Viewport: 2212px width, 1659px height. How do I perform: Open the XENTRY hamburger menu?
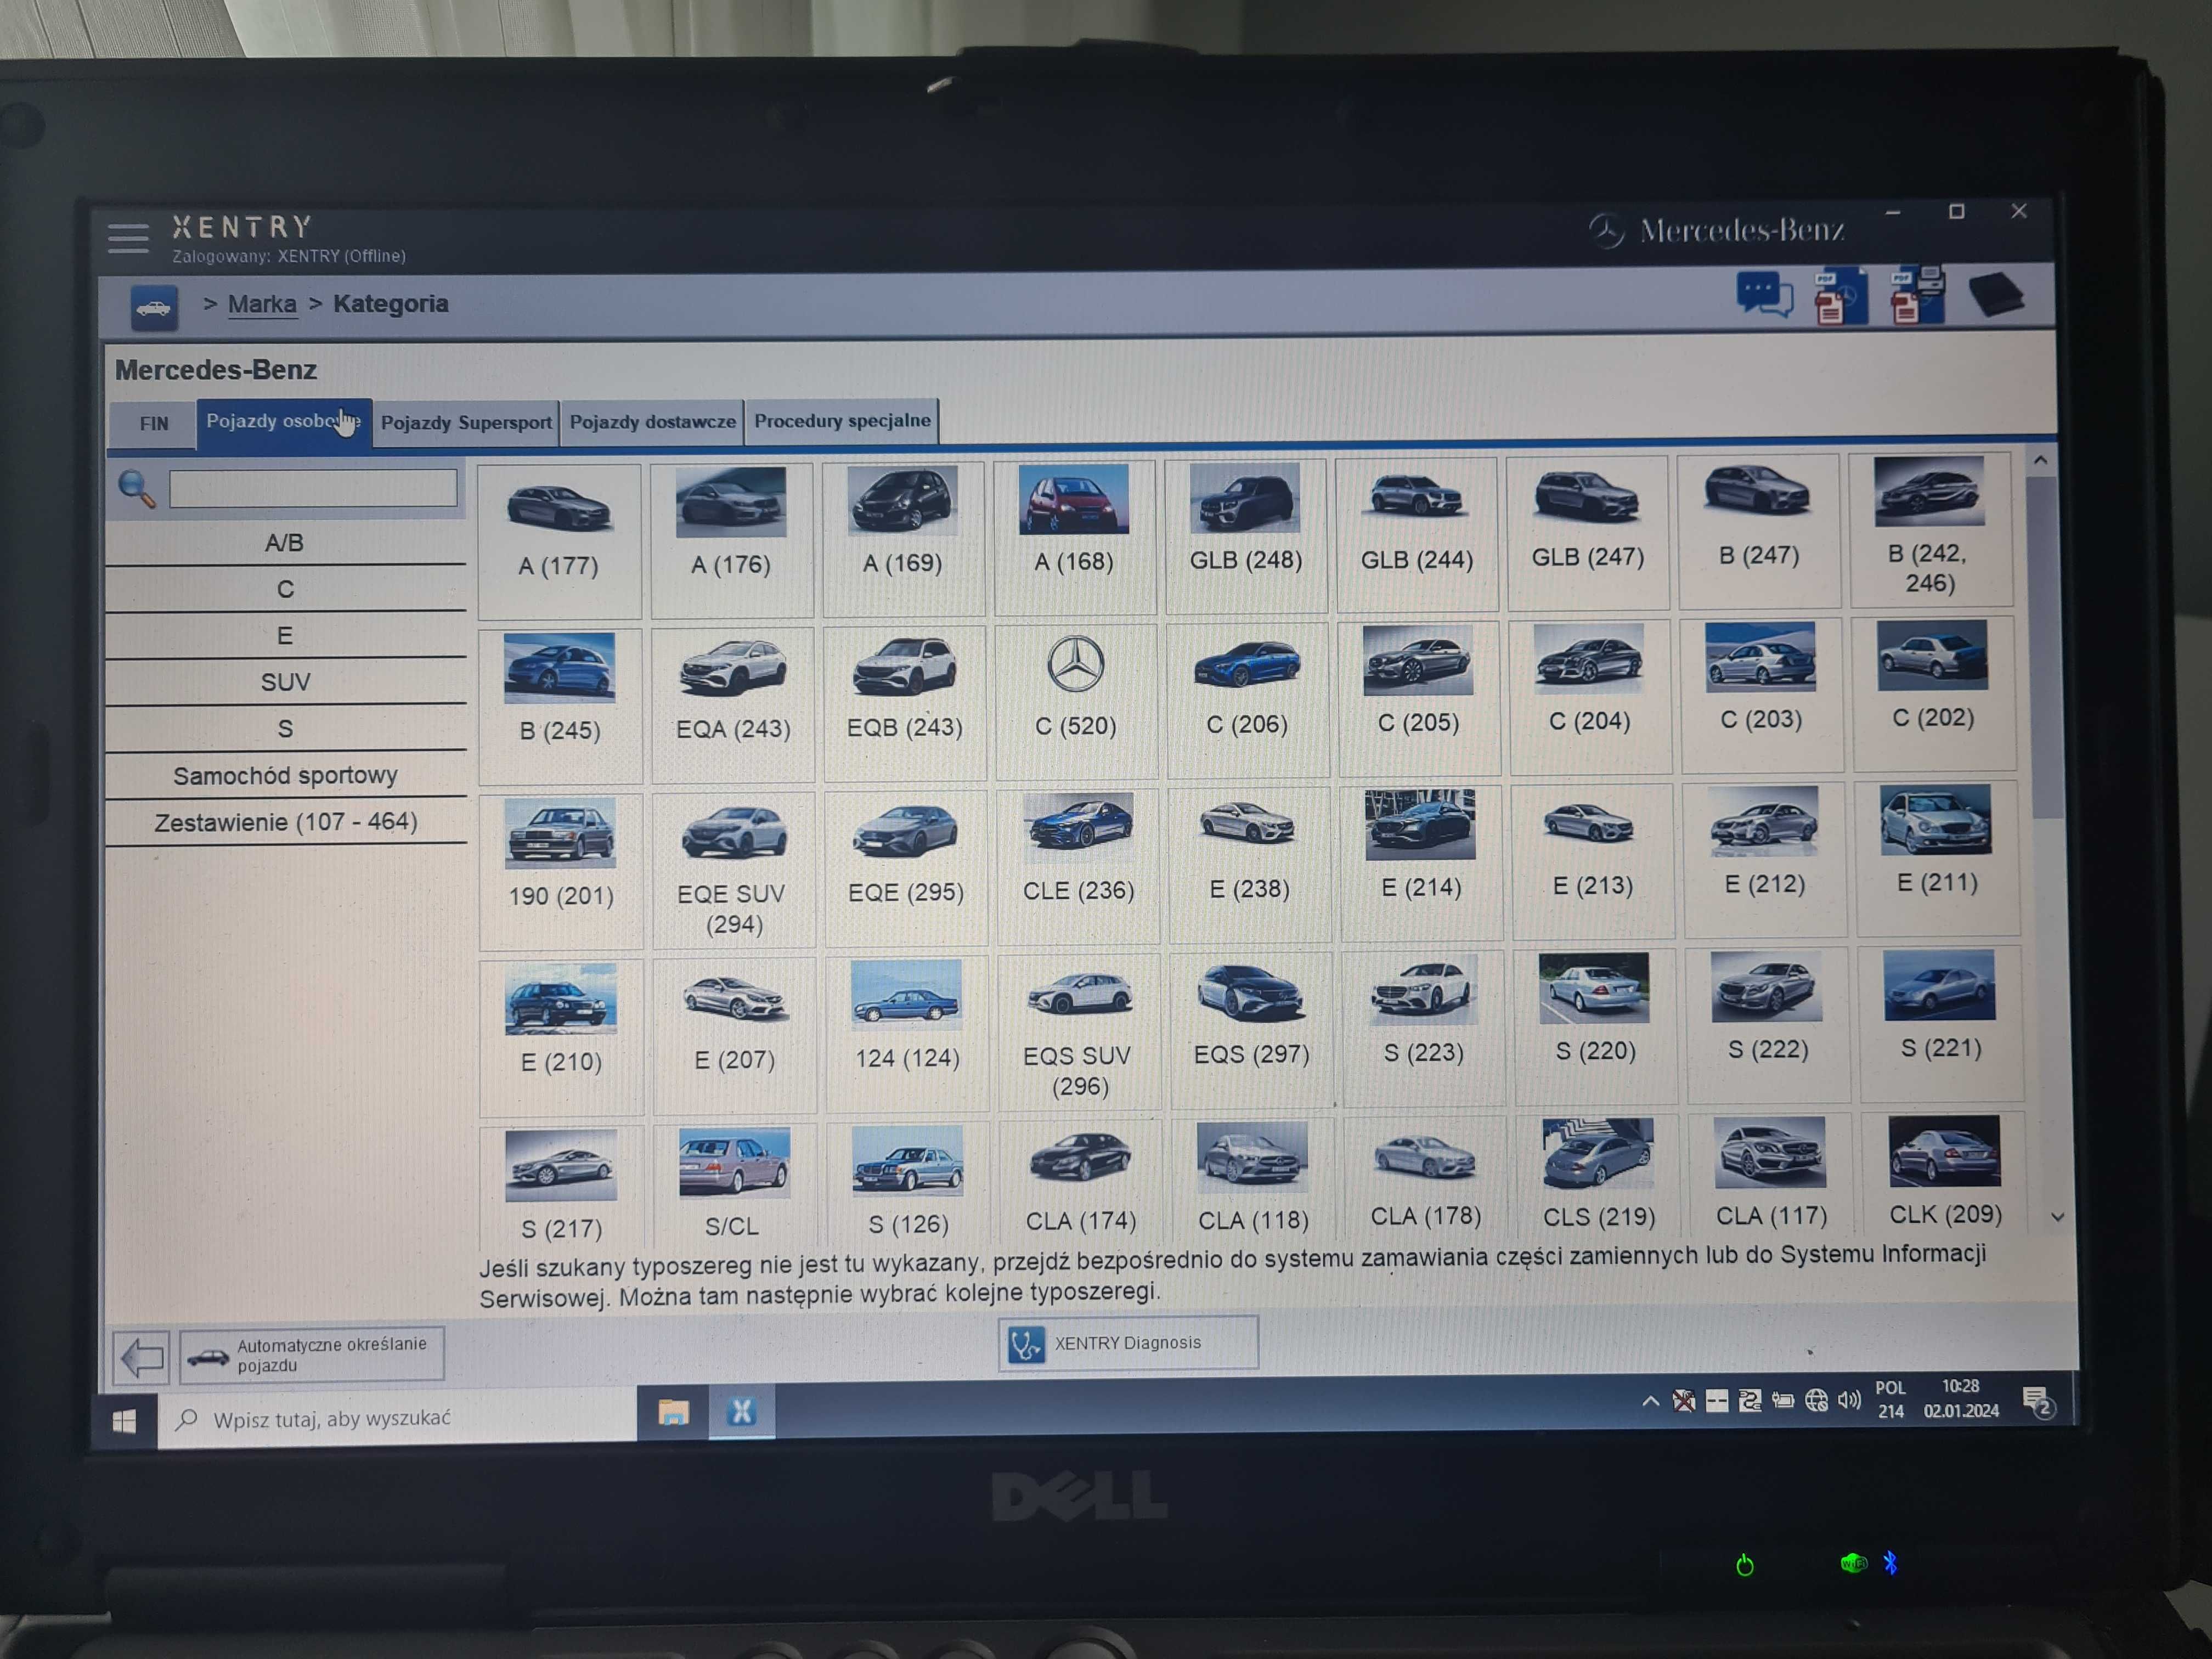[x=128, y=238]
